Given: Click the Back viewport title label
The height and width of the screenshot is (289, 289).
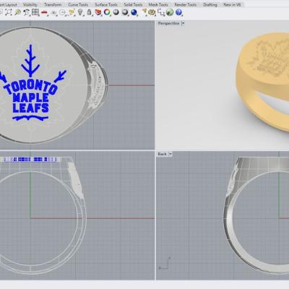Looking at the screenshot, I should [162, 154].
